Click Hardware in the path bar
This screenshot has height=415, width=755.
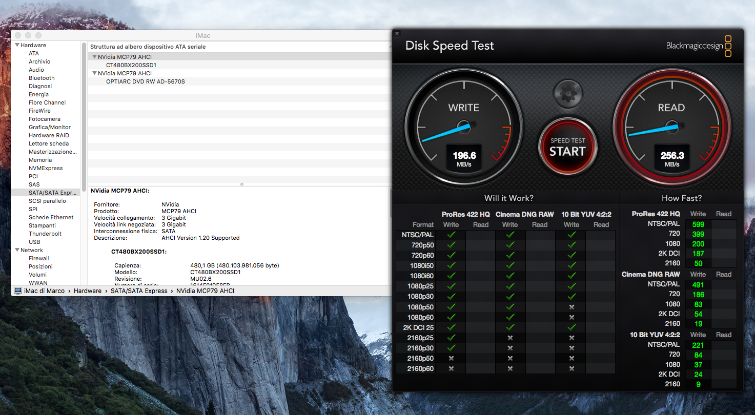click(88, 291)
